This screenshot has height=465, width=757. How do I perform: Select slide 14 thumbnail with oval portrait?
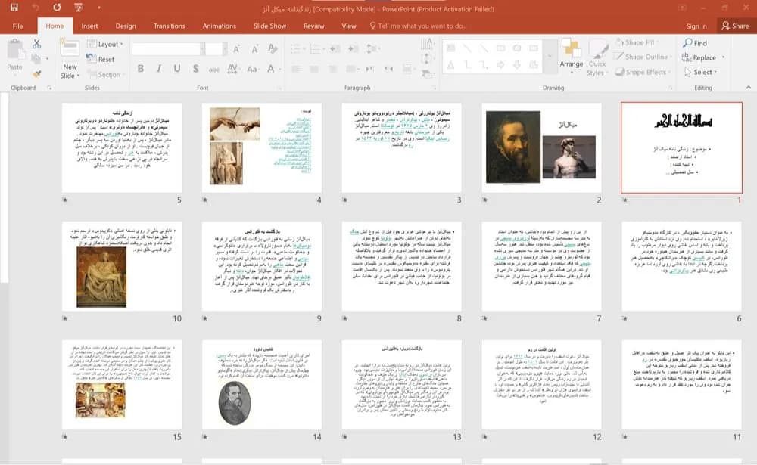point(262,384)
